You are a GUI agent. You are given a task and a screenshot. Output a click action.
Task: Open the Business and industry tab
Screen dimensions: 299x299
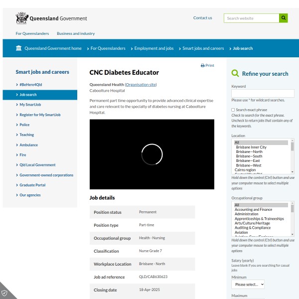(76, 33)
